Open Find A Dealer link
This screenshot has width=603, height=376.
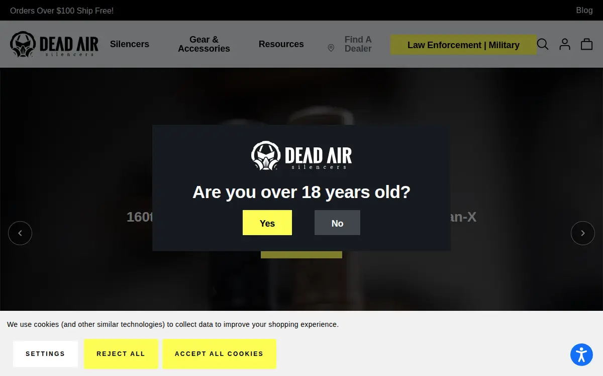[358, 44]
